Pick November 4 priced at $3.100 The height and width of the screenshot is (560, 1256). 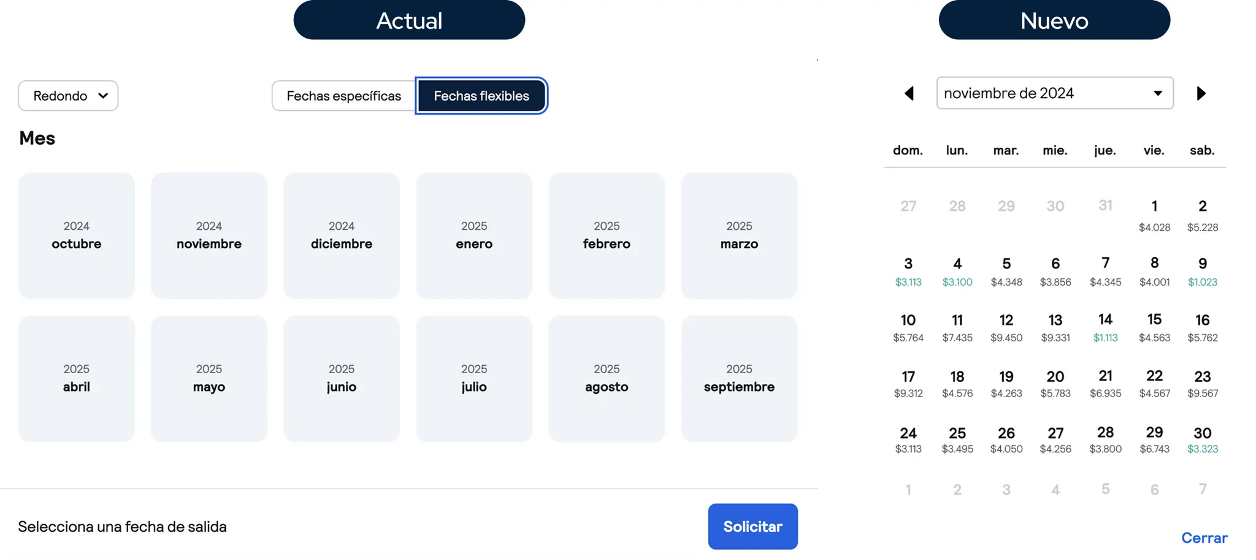957,271
